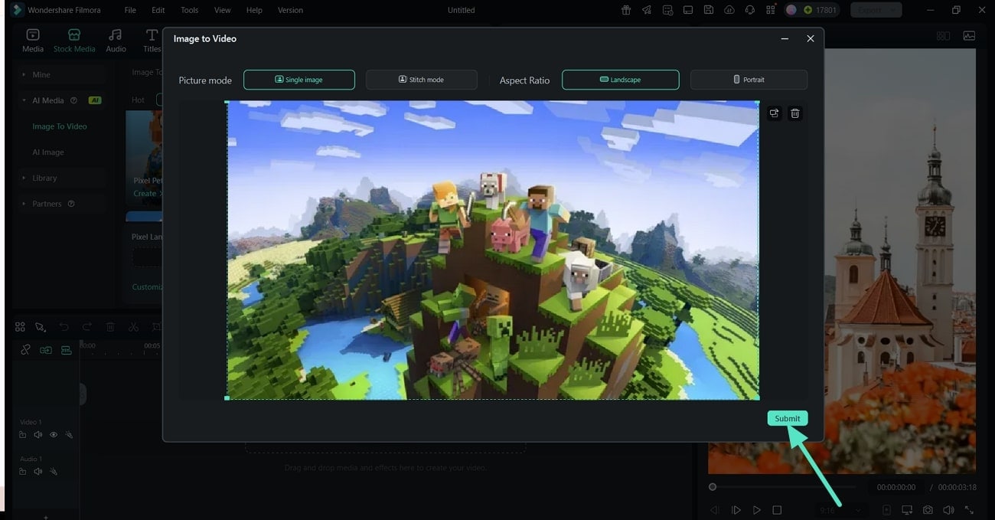Image resolution: width=995 pixels, height=520 pixels.
Task: Minimize the Image to Video dialog
Action: [785, 38]
